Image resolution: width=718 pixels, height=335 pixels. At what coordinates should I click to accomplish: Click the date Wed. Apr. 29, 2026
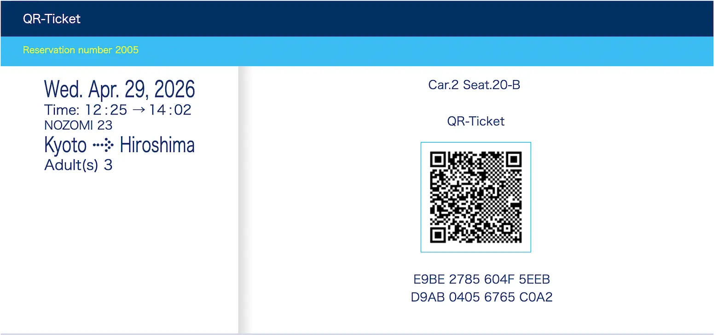[120, 89]
